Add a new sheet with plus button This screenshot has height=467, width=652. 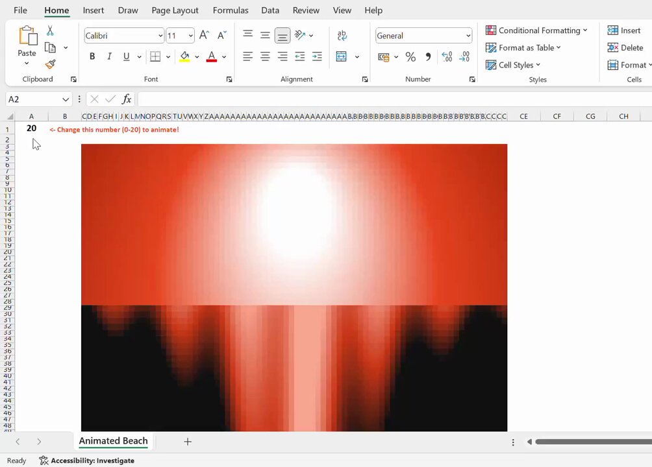click(188, 442)
